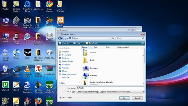The height and width of the screenshot is (106, 188).
Task: Launch Rainbow Six Lockdown shortcut
Action: pos(27,23)
